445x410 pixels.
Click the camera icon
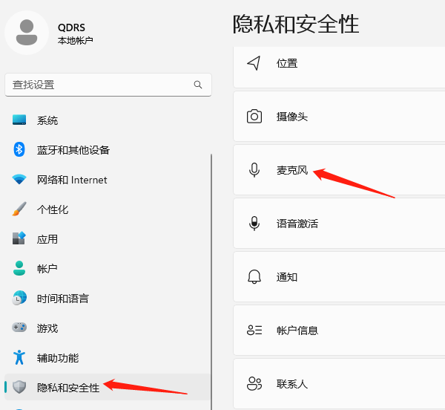pyautogui.click(x=254, y=117)
